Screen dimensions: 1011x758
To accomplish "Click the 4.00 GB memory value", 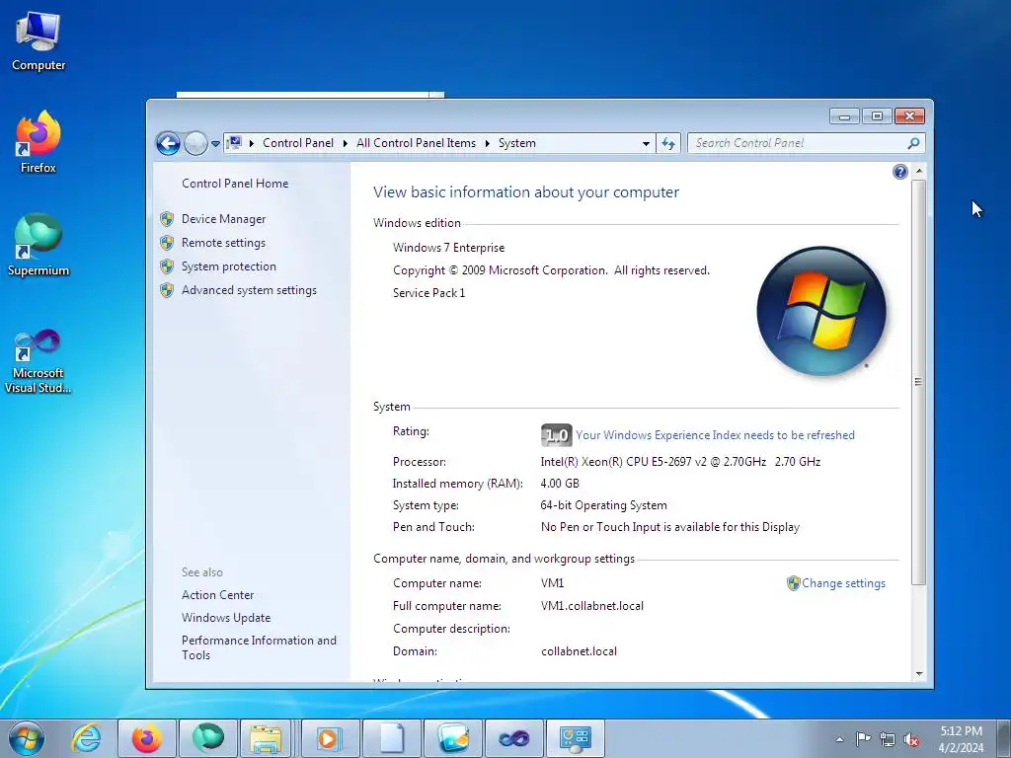I will pos(560,484).
